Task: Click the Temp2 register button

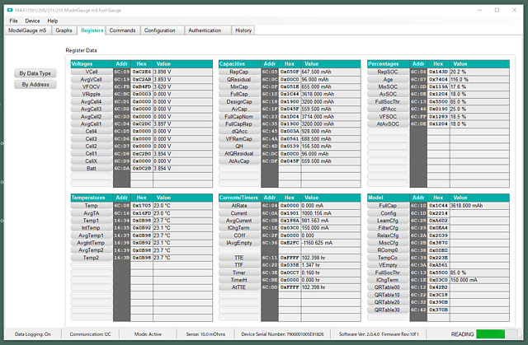Action: pyautogui.click(x=92, y=258)
